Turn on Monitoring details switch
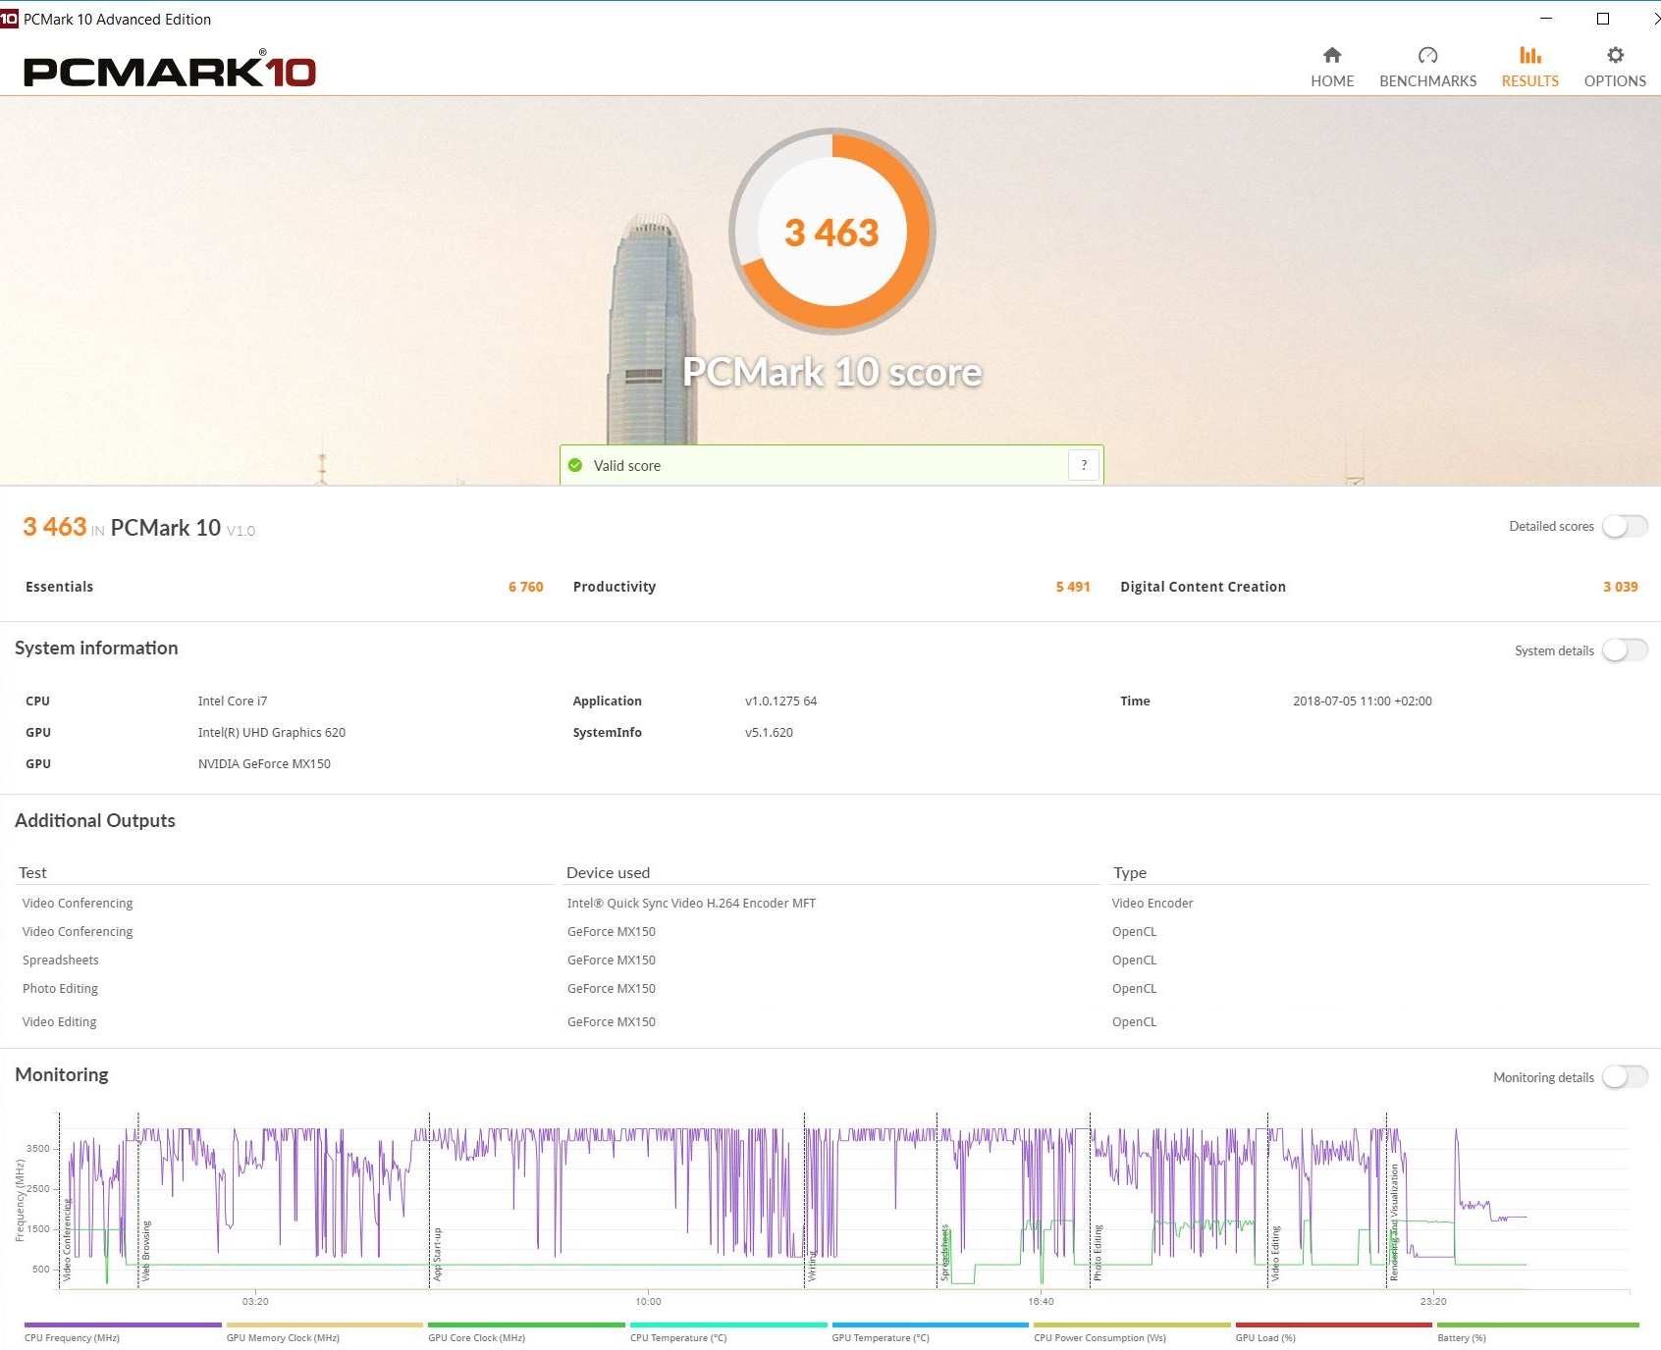The image size is (1661, 1350). pos(1625,1077)
